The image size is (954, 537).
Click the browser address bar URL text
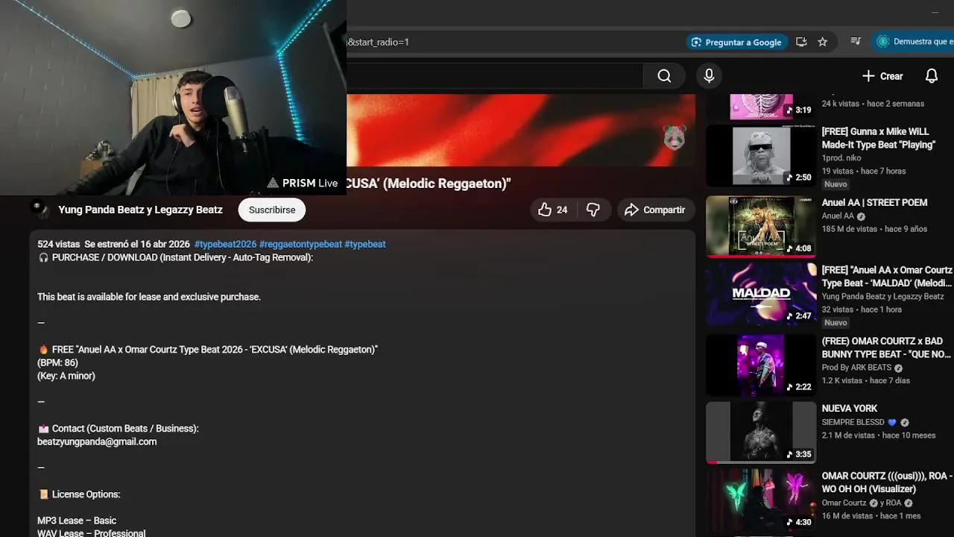pos(379,43)
